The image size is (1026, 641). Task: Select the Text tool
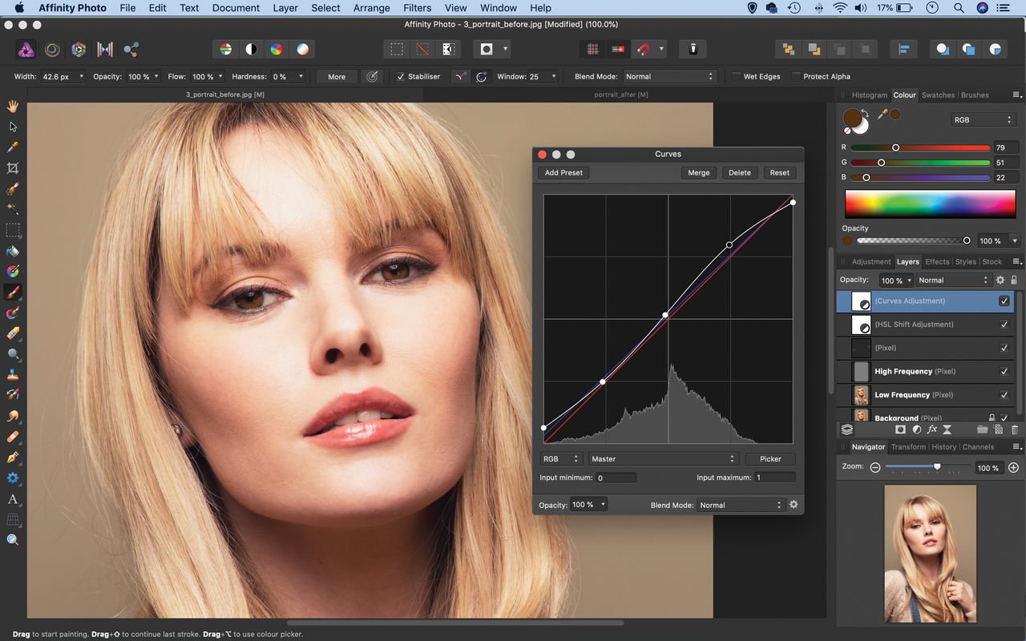[x=13, y=499]
